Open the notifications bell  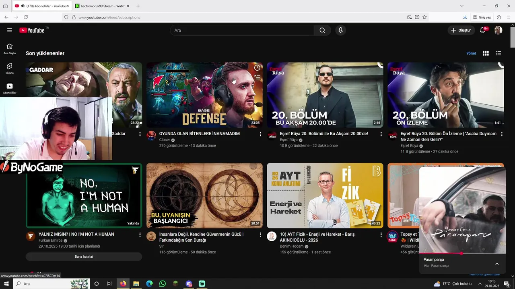point(483,30)
